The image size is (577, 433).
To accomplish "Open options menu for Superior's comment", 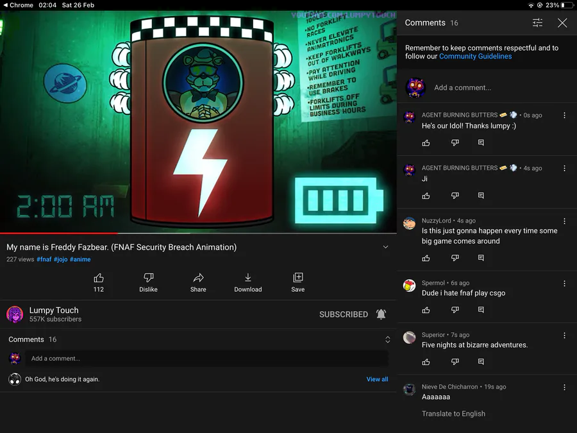I will pyautogui.click(x=564, y=335).
